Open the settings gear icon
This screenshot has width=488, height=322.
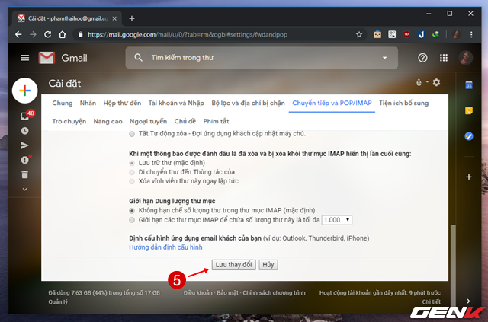pos(437,82)
